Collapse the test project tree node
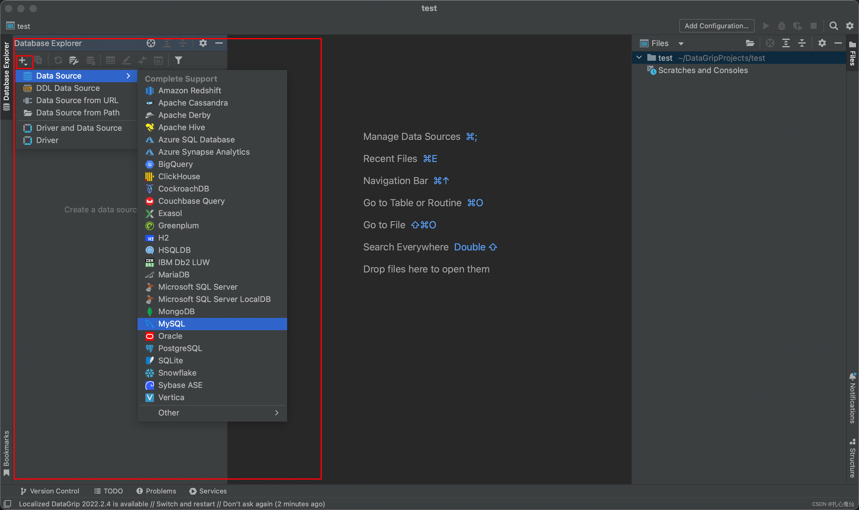The height and width of the screenshot is (510, 859). click(x=639, y=58)
